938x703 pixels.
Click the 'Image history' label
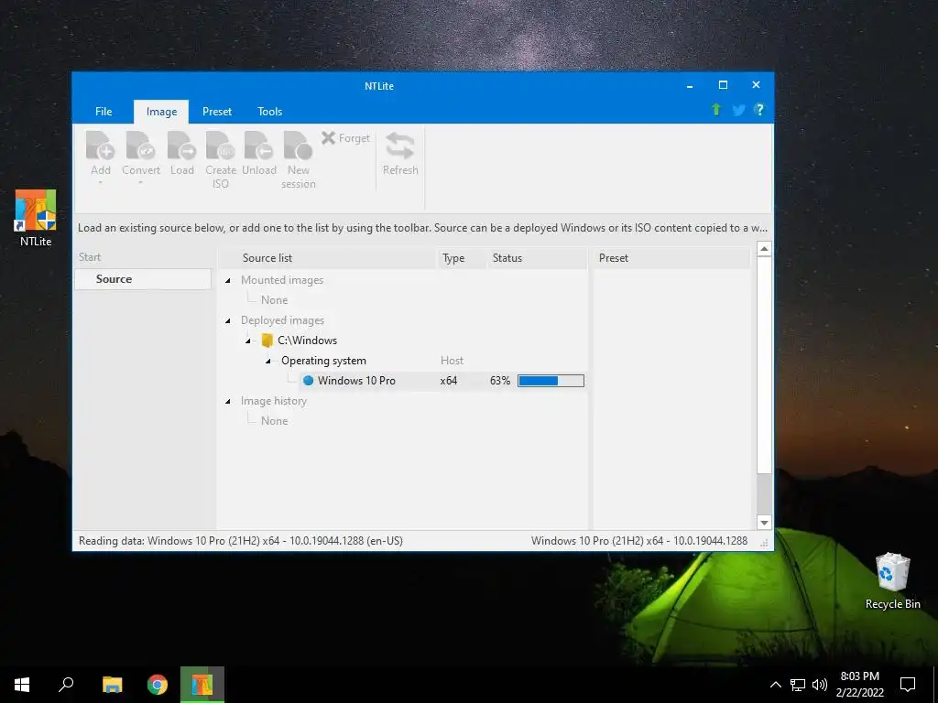click(x=273, y=401)
